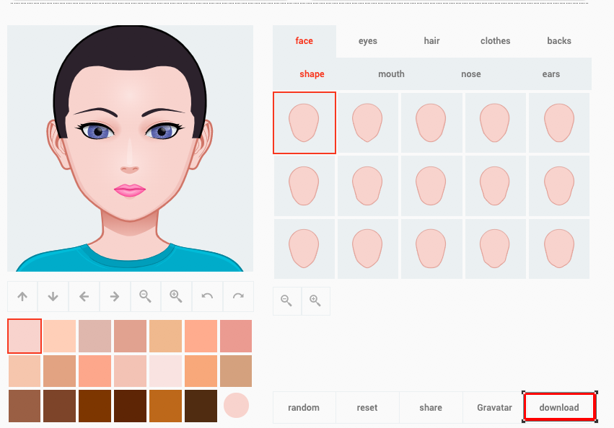Viewport: 614px width, 428px height.
Task: Pick third swatch in top row, dusty rose-beige
Action: [x=95, y=336]
